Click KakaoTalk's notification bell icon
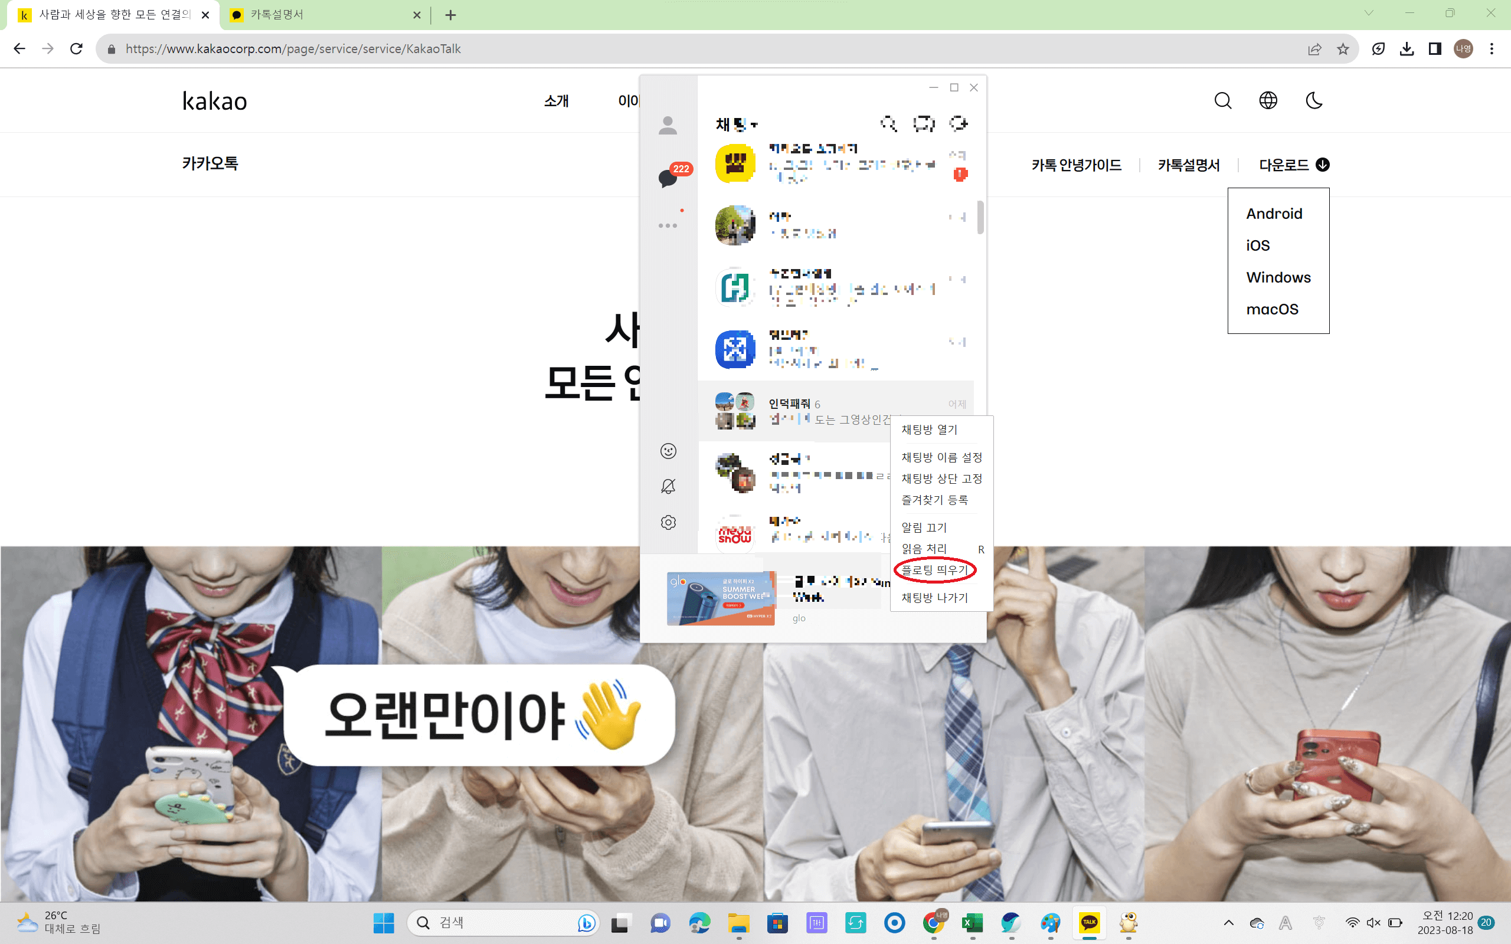The height and width of the screenshot is (944, 1511). point(668,486)
